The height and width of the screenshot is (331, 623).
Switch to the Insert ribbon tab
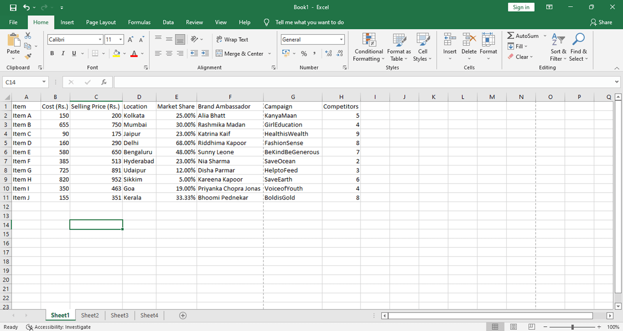[x=67, y=22]
